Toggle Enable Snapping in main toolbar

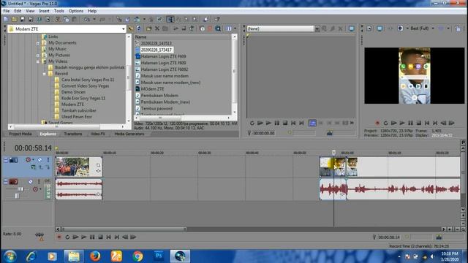119,20
